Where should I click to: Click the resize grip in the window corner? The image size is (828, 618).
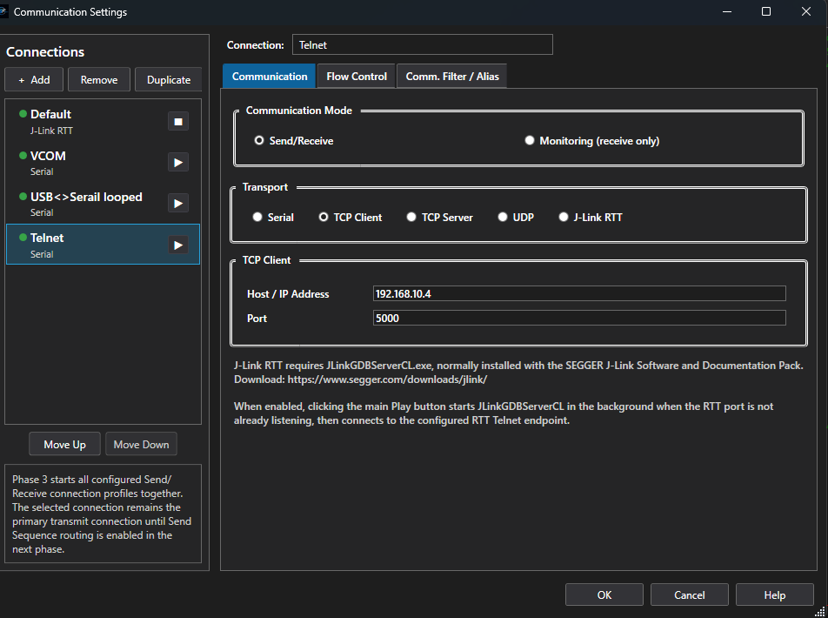click(820, 612)
